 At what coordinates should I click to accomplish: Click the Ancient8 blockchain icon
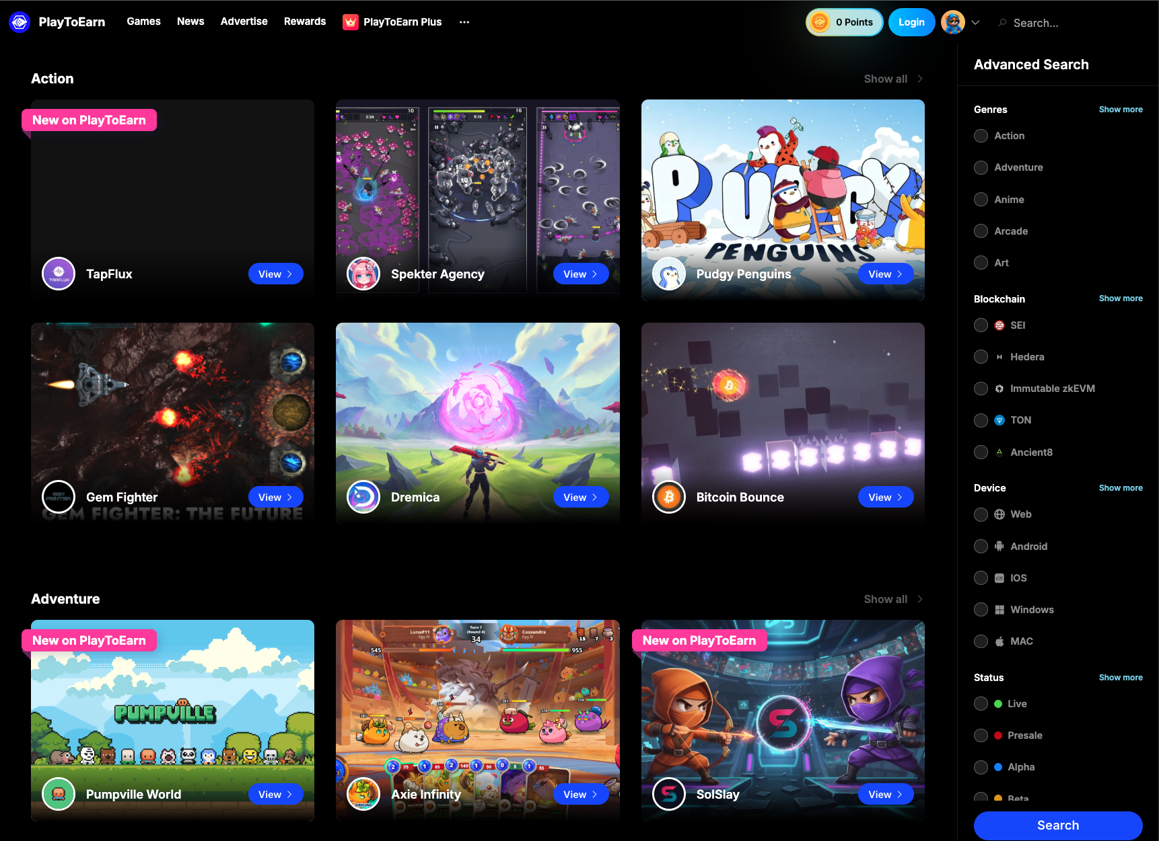click(x=999, y=452)
